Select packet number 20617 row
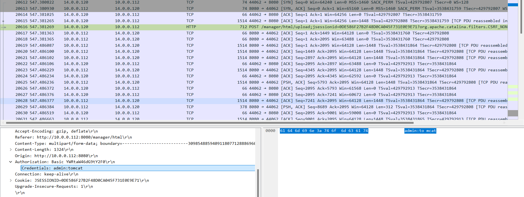The width and height of the screenshot is (524, 197). (254, 33)
